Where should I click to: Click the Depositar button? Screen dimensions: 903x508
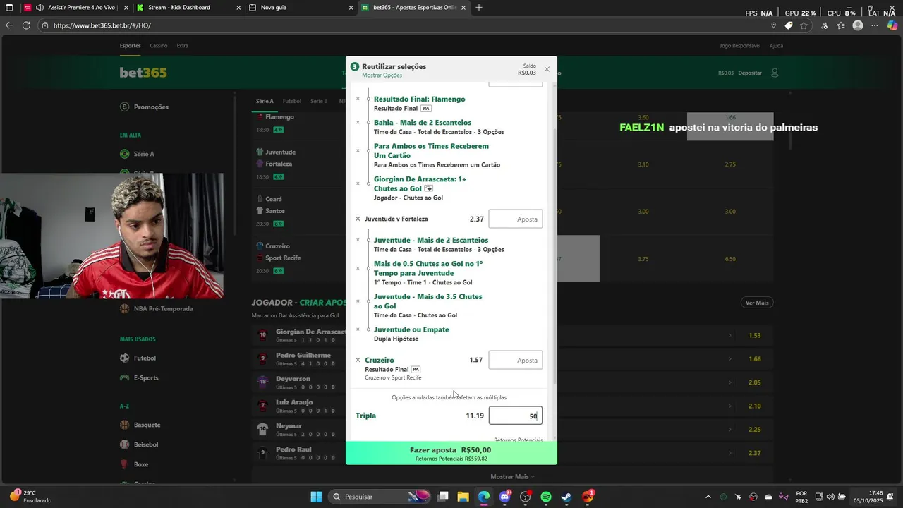(x=750, y=73)
